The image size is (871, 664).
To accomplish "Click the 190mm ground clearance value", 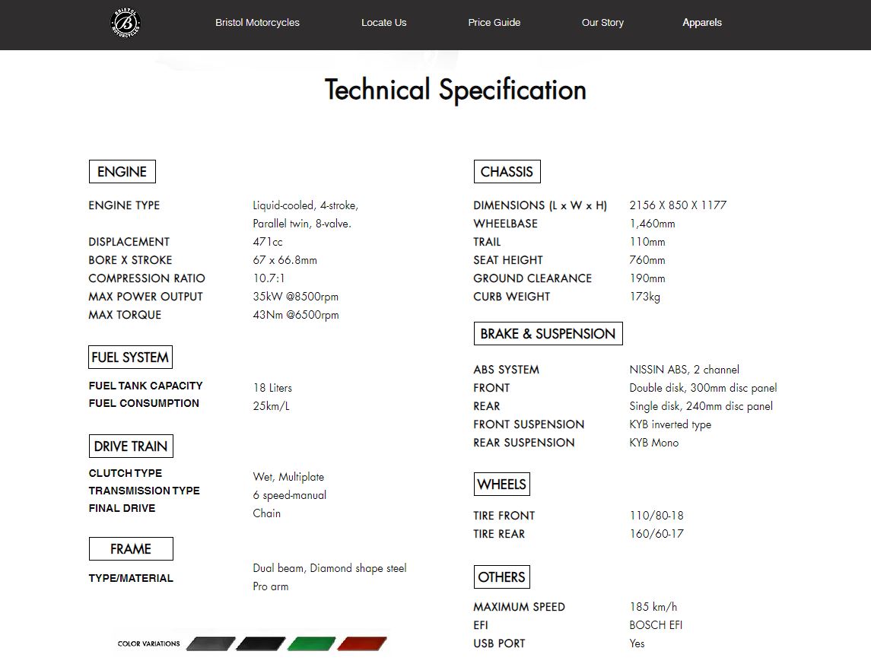I will (647, 278).
